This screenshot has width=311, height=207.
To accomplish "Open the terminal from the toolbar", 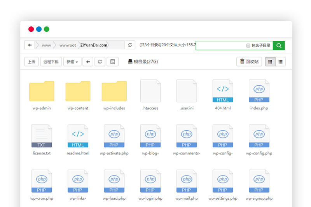I will 113,62.
